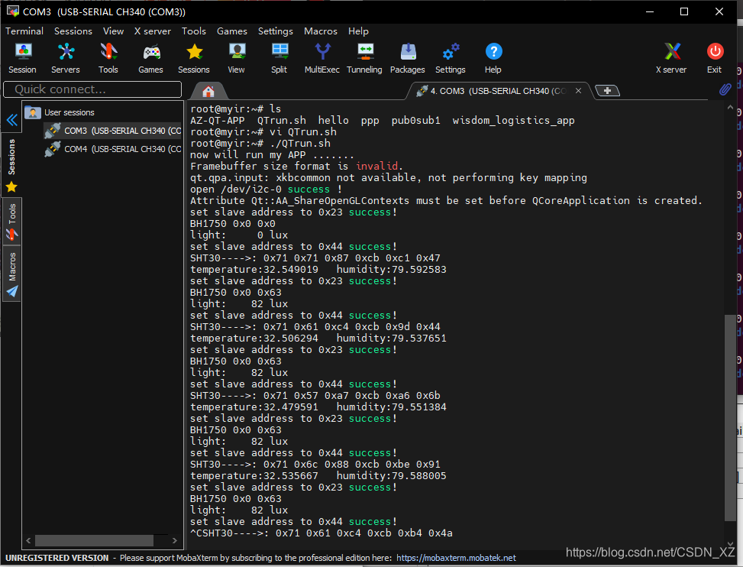
Task: Open the Settings gears toolbar icon
Action: (451, 58)
